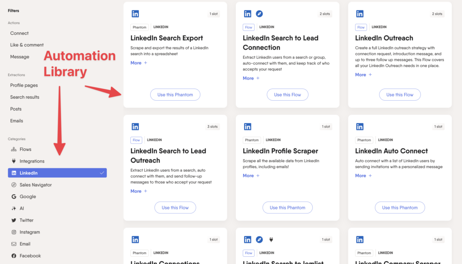The image size is (462, 264).
Task: Click the Integrations plug icon in sidebar
Action: [14, 161]
